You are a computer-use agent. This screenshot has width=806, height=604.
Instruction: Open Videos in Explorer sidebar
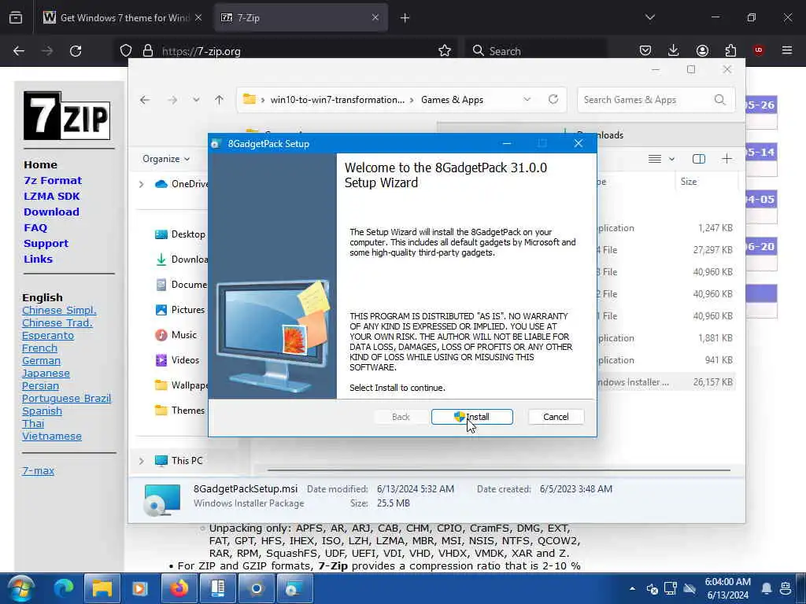(x=177, y=360)
